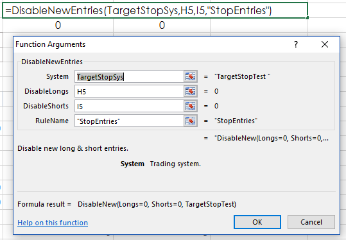Click the truncated "DisableNew(Longs=0, Shorts=0,... preview
Screen dimensions: 346x240
pyautogui.click(x=272, y=138)
